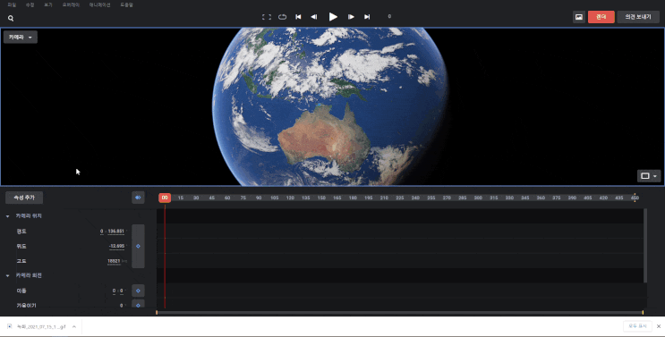Play the animation
The height and width of the screenshot is (337, 665).
pos(333,16)
